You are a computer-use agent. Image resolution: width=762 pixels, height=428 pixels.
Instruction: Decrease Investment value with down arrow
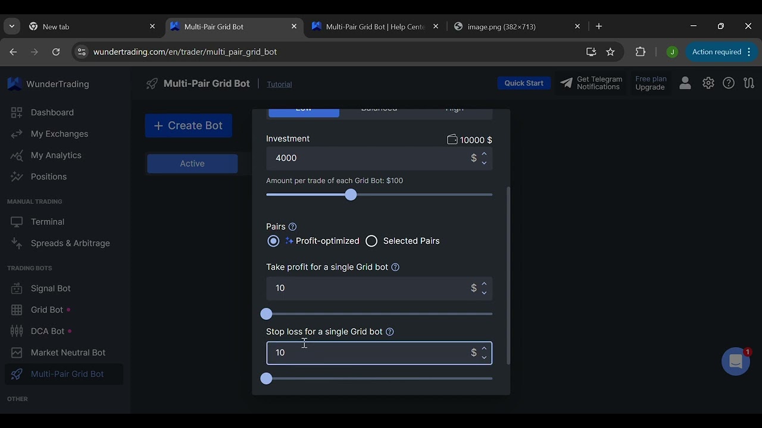tap(484, 162)
